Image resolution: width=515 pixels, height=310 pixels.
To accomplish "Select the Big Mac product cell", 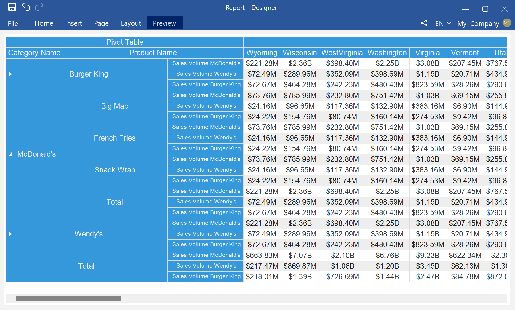I will (x=115, y=106).
